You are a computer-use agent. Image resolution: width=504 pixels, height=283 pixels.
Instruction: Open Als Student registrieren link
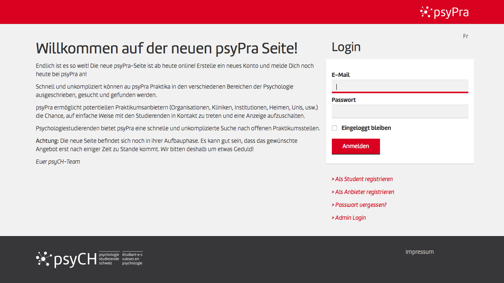click(362, 179)
